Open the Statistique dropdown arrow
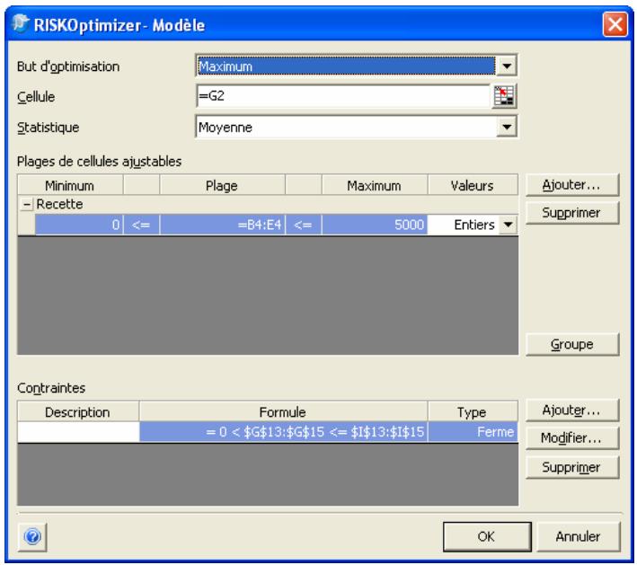Viewport: 637px width, 565px height. coord(506,128)
